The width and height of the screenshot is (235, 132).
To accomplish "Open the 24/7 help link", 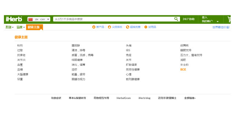I will tap(188, 19).
